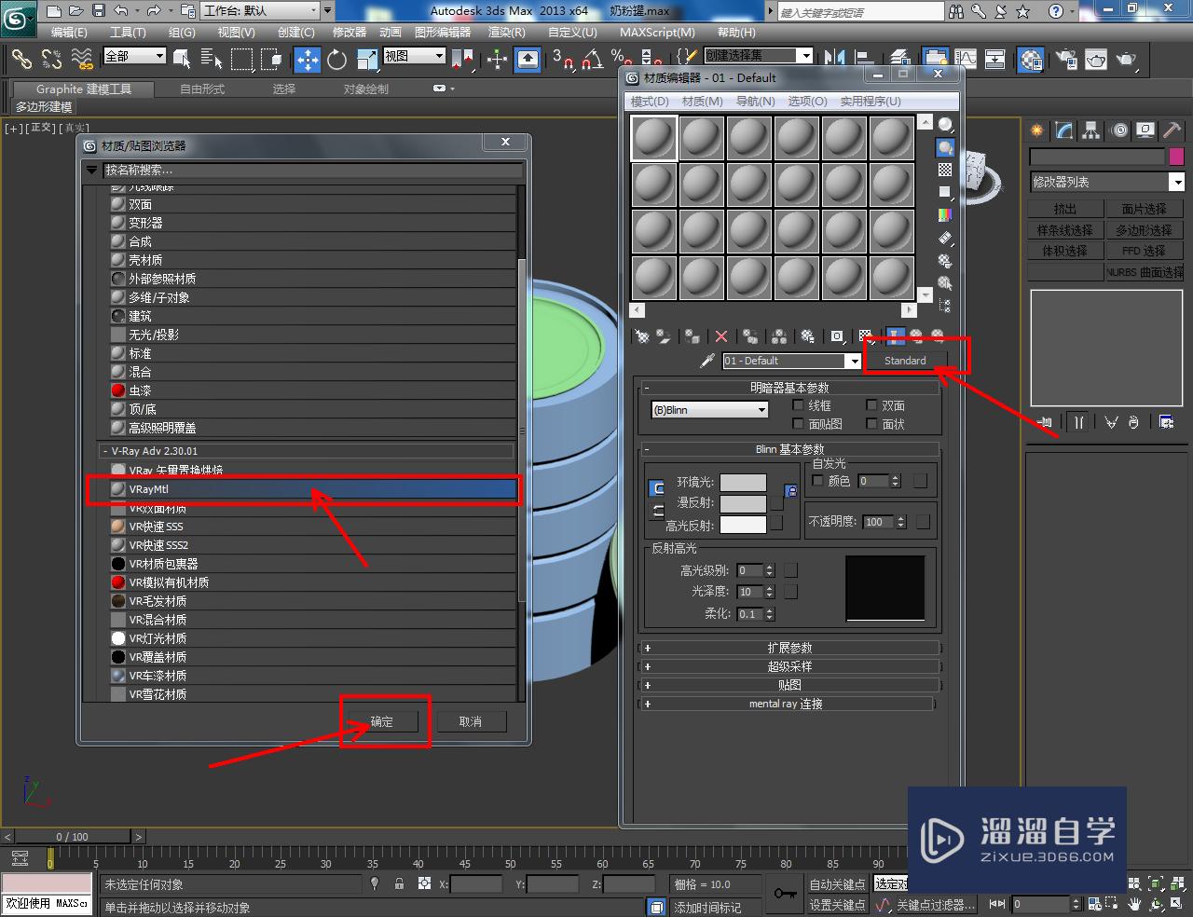Click the Save File icon in title bar
Viewport: 1193px width, 917px height.
[x=99, y=11]
